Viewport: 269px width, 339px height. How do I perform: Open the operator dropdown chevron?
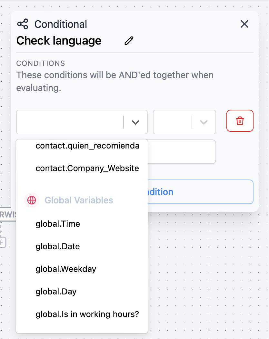[204, 122]
